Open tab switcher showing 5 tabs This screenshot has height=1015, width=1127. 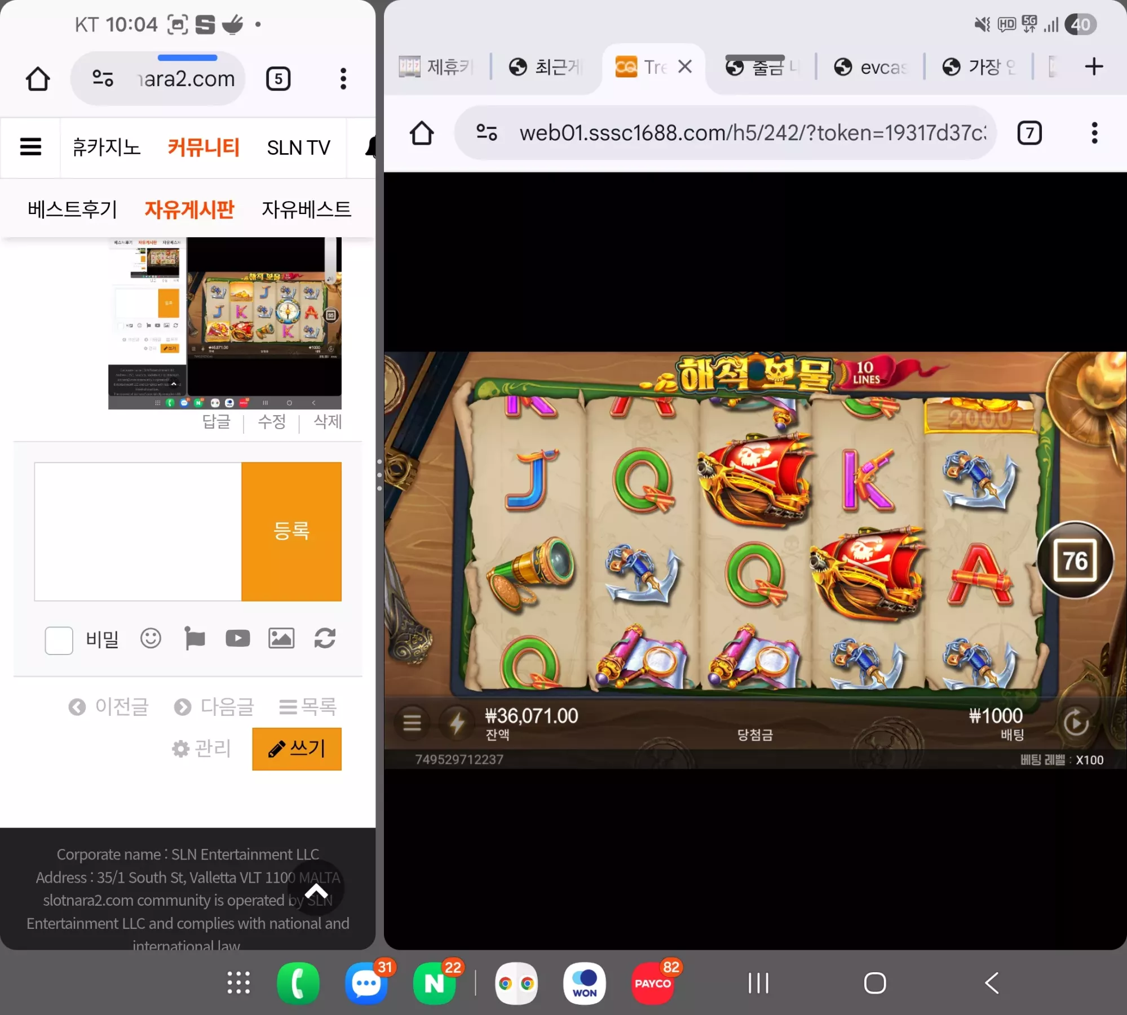(x=278, y=79)
